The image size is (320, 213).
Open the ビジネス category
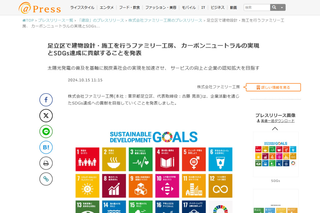click(x=217, y=7)
